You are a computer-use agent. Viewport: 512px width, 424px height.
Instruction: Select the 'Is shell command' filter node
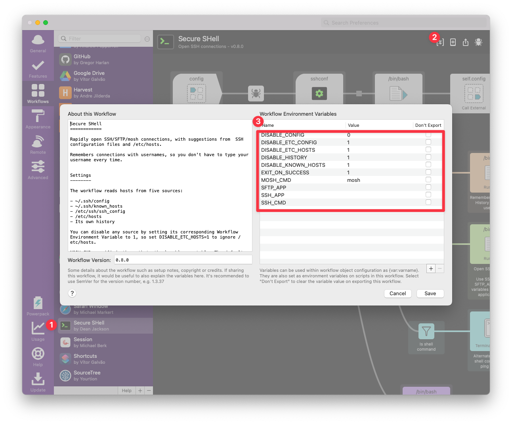coord(426,337)
